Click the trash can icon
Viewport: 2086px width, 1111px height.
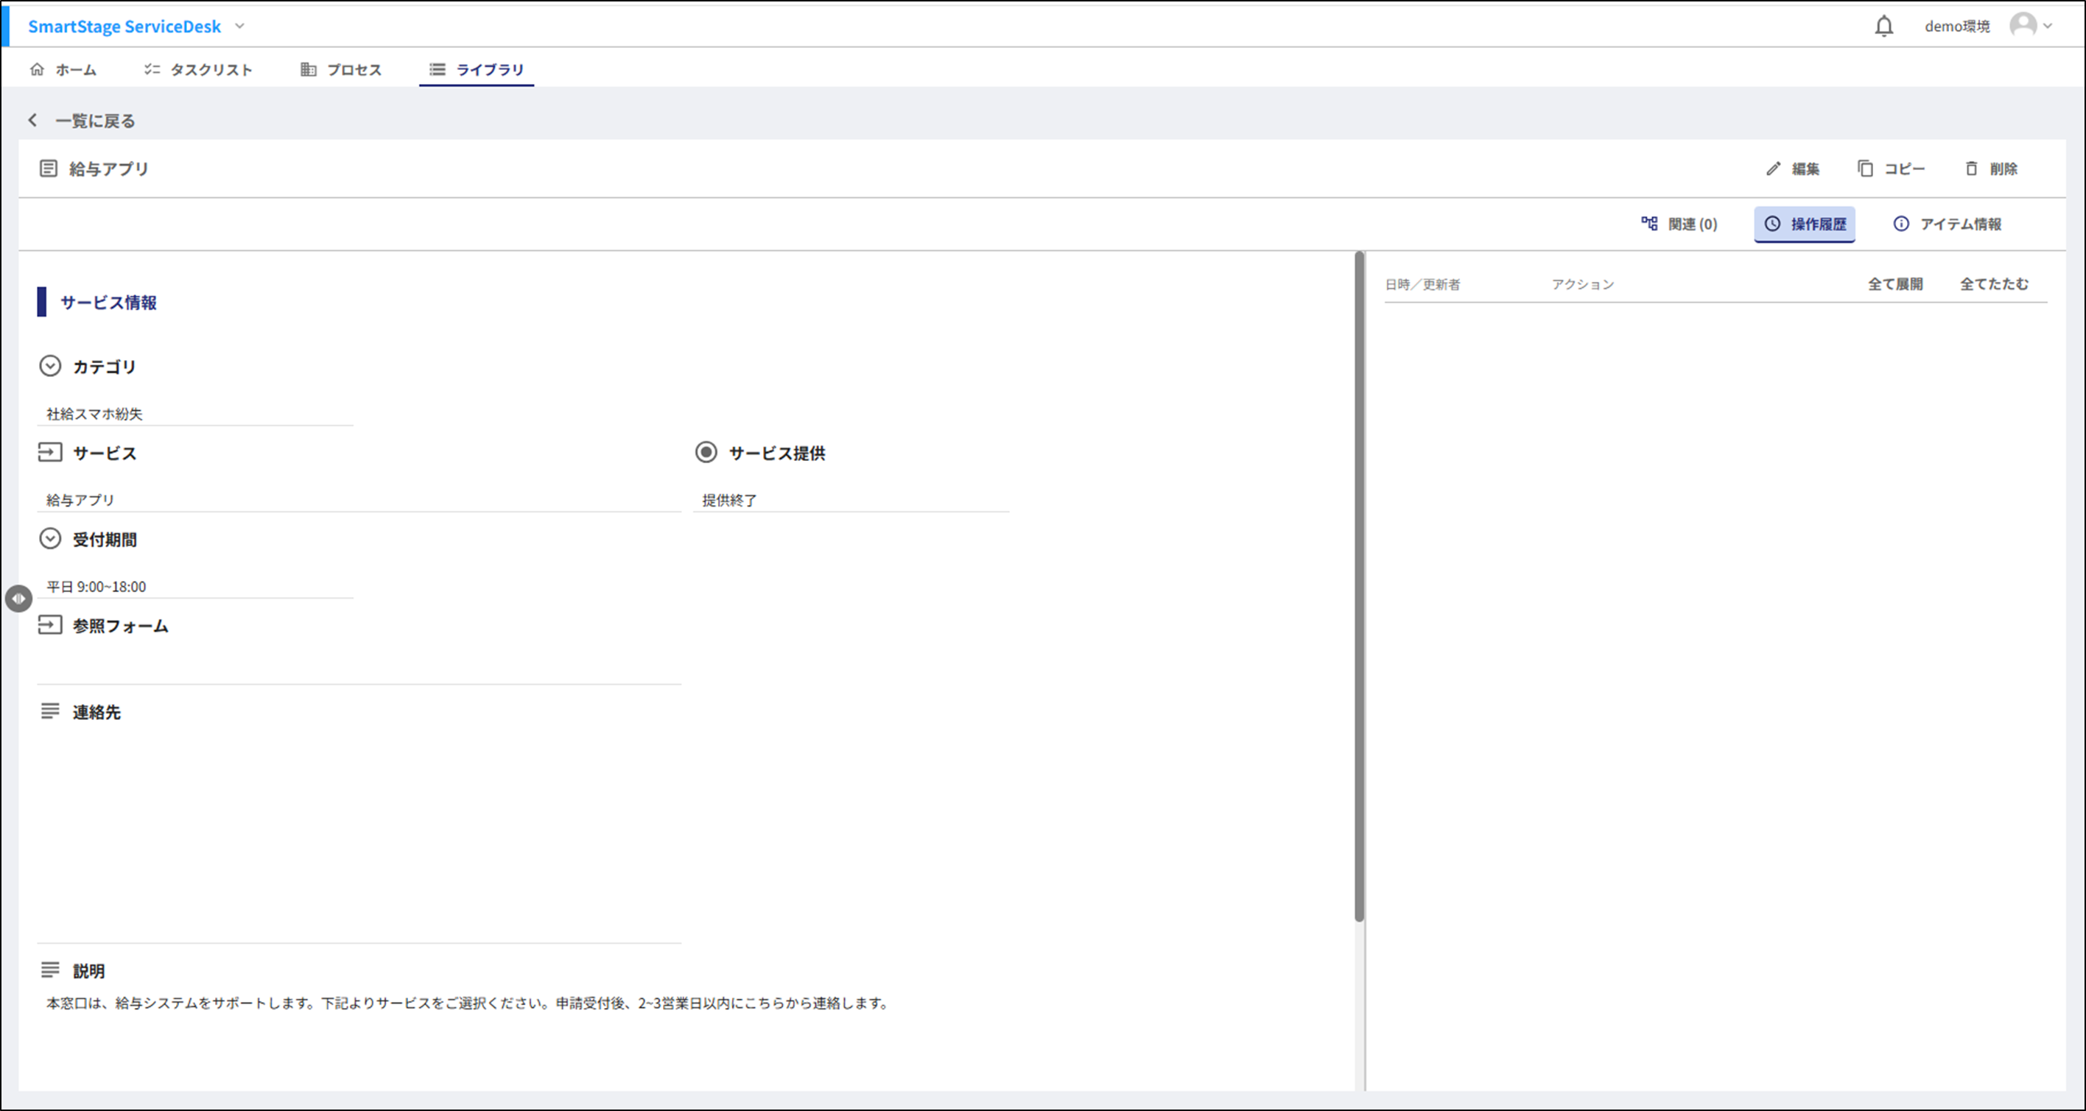pos(1972,169)
